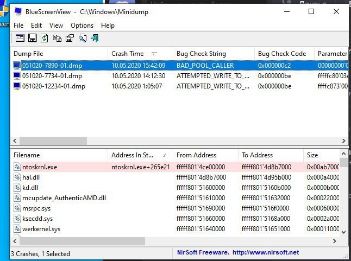Select 051020-7734-01.dmp dump file
Viewport: 351px width, 261px height.
[x=52, y=76]
